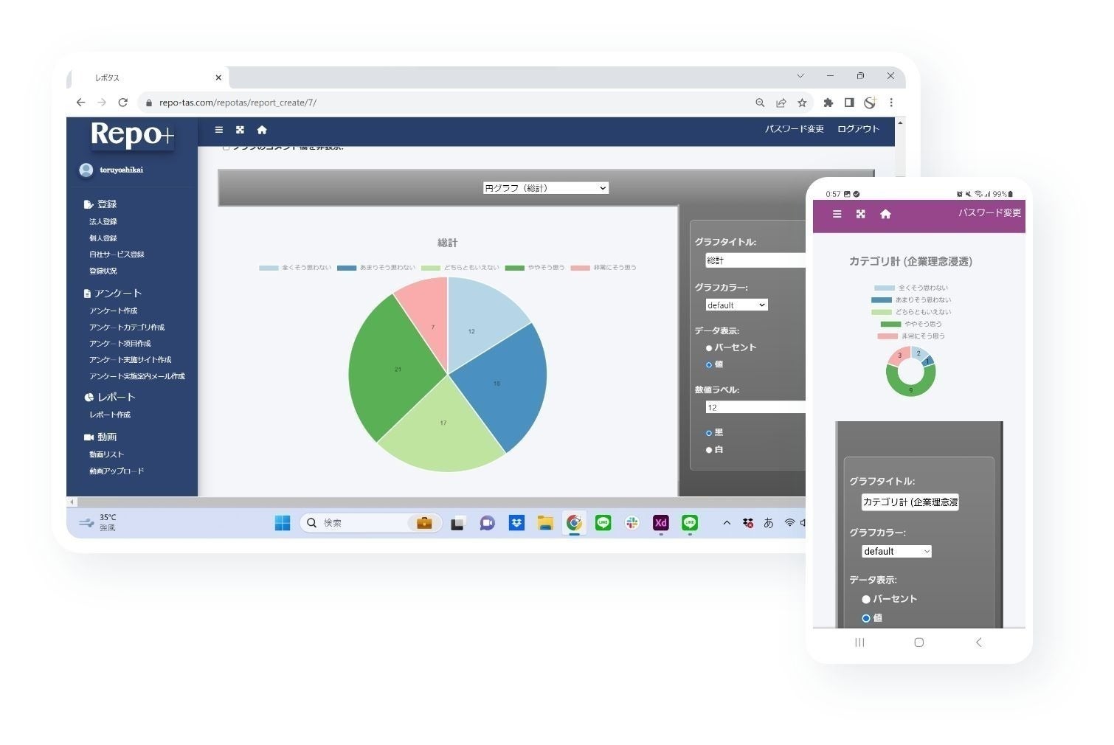Open アンケート作成 in the sidebar
1114x745 pixels.
(x=113, y=311)
